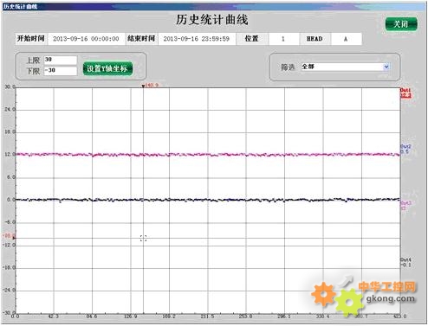Image resolution: width=428 pixels, height=326 pixels.
Task: Select the magenta Dat3 legend label
Action: pos(405,205)
